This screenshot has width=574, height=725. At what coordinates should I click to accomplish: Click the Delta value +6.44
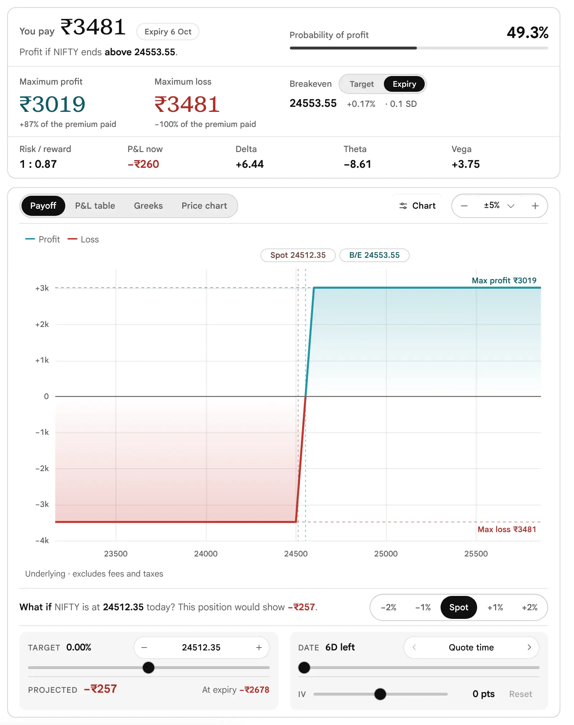pos(250,164)
